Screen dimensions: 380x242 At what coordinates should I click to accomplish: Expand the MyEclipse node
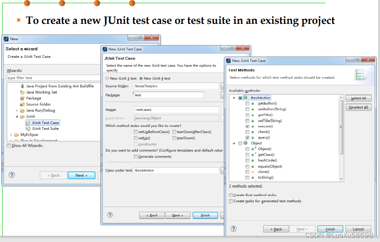11,135
